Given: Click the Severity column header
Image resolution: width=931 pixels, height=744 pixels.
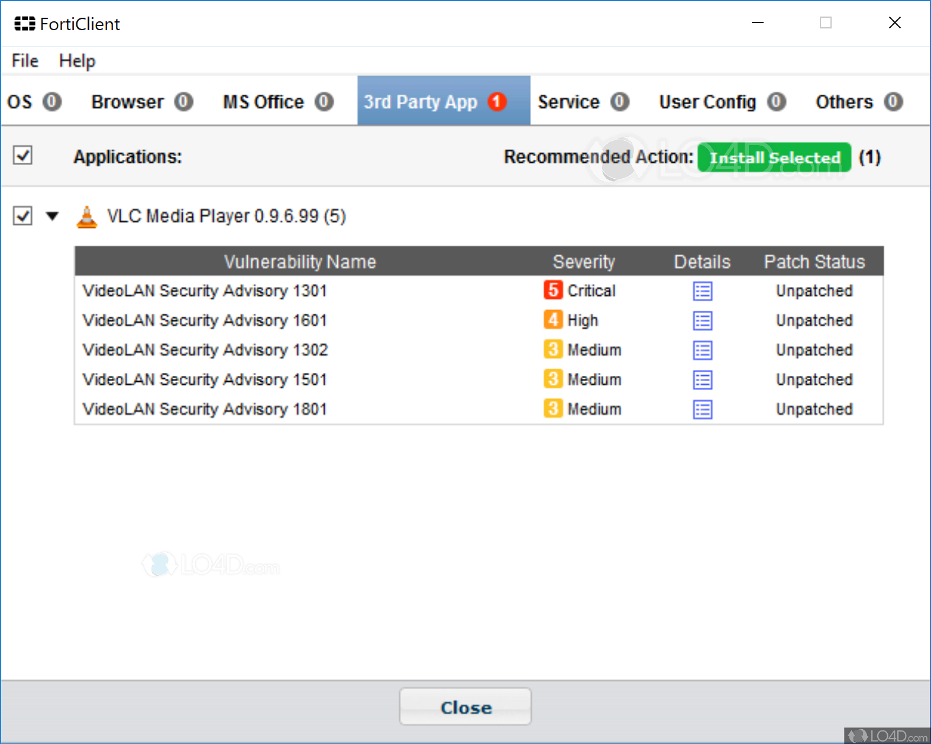Looking at the screenshot, I should [x=583, y=262].
